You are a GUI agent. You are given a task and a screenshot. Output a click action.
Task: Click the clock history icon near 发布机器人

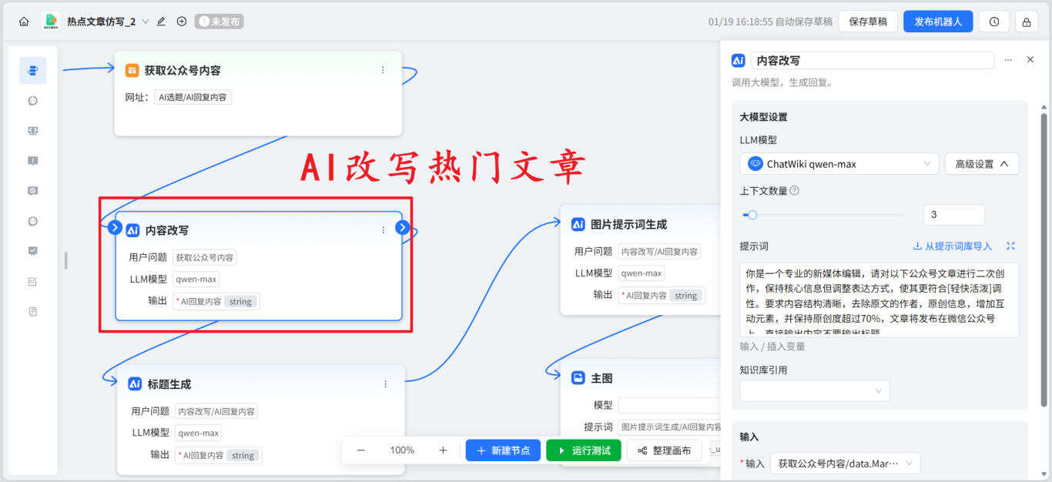click(993, 21)
